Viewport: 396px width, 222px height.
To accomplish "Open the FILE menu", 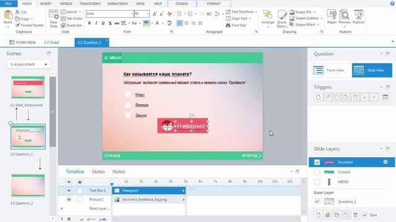I will pyautogui.click(x=9, y=4).
